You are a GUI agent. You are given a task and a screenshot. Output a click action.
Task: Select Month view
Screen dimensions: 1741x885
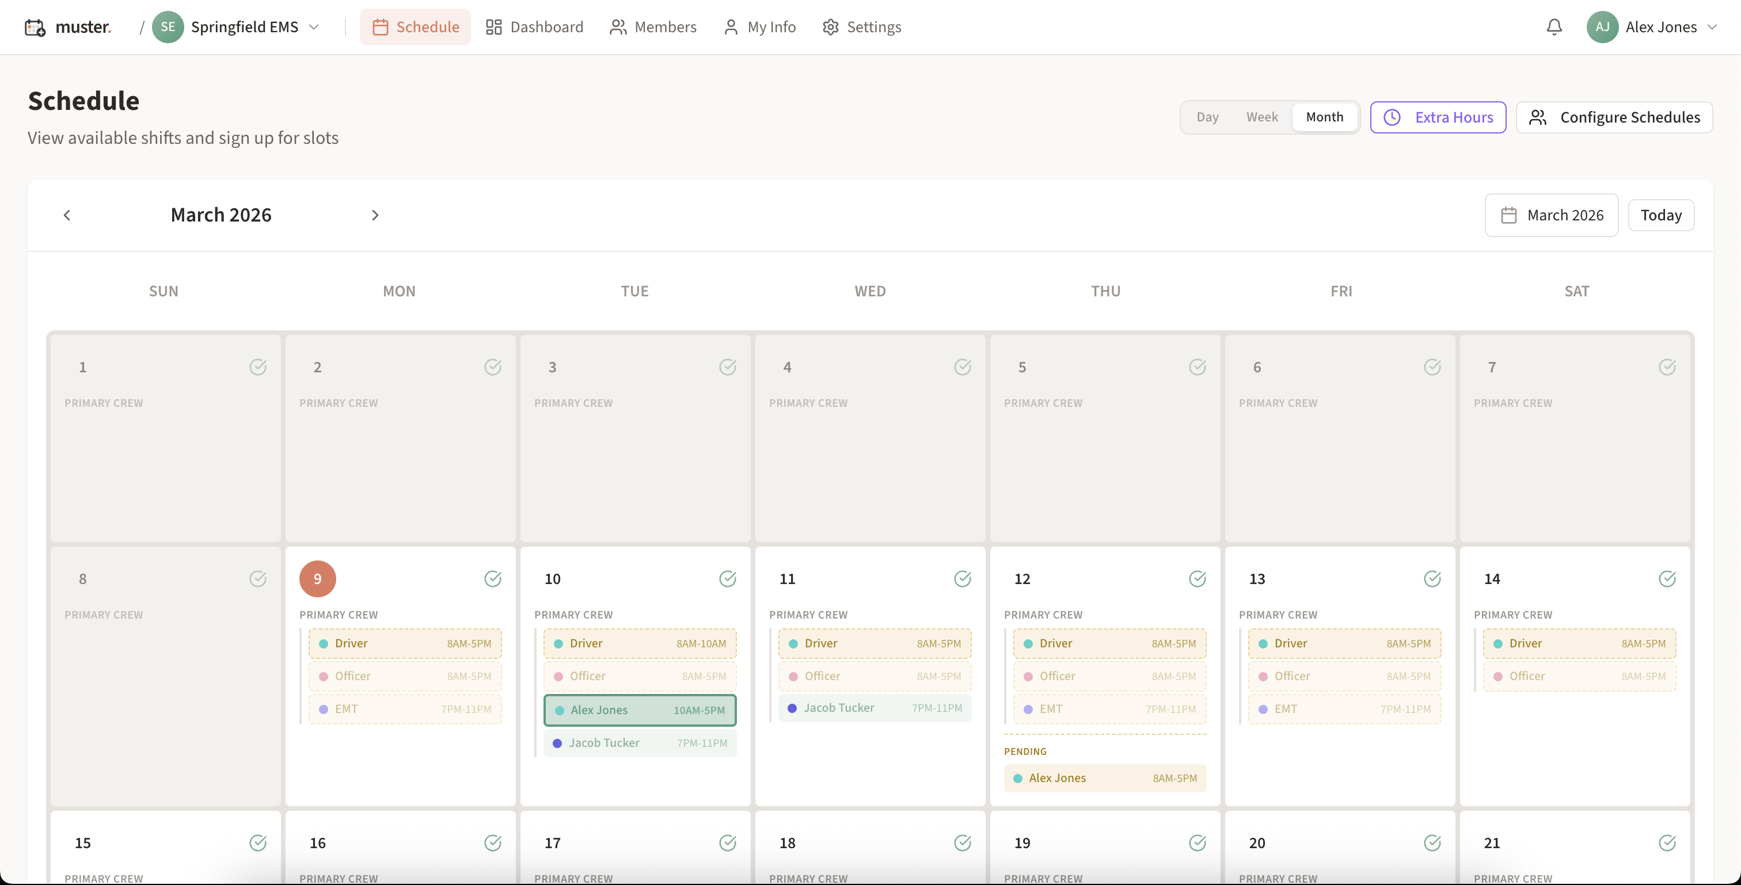1324,117
